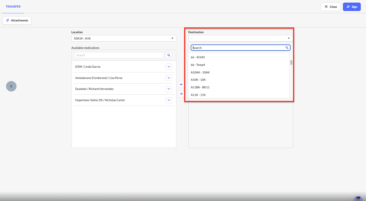The image size is (366, 201).
Task: Open the user avatar at bottom right
Action: click(x=358, y=199)
